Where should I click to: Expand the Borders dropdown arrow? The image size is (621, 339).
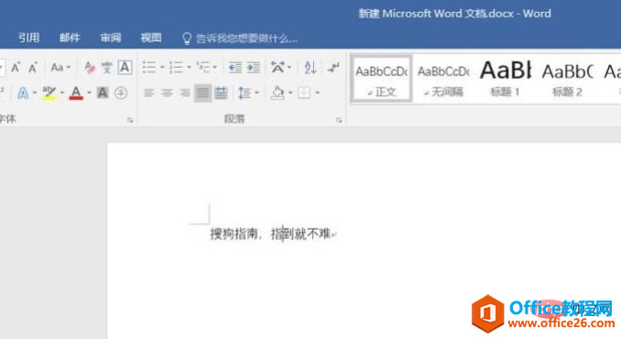point(317,93)
